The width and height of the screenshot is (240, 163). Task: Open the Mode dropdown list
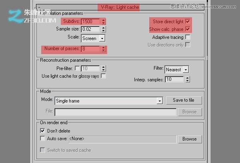tap(160, 101)
